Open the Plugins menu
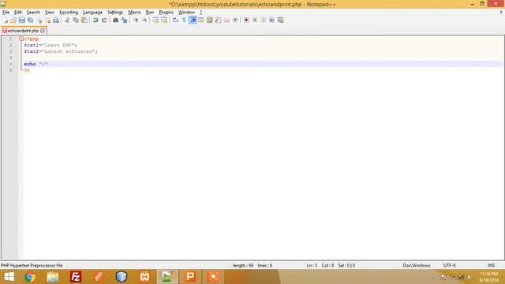 click(x=166, y=13)
